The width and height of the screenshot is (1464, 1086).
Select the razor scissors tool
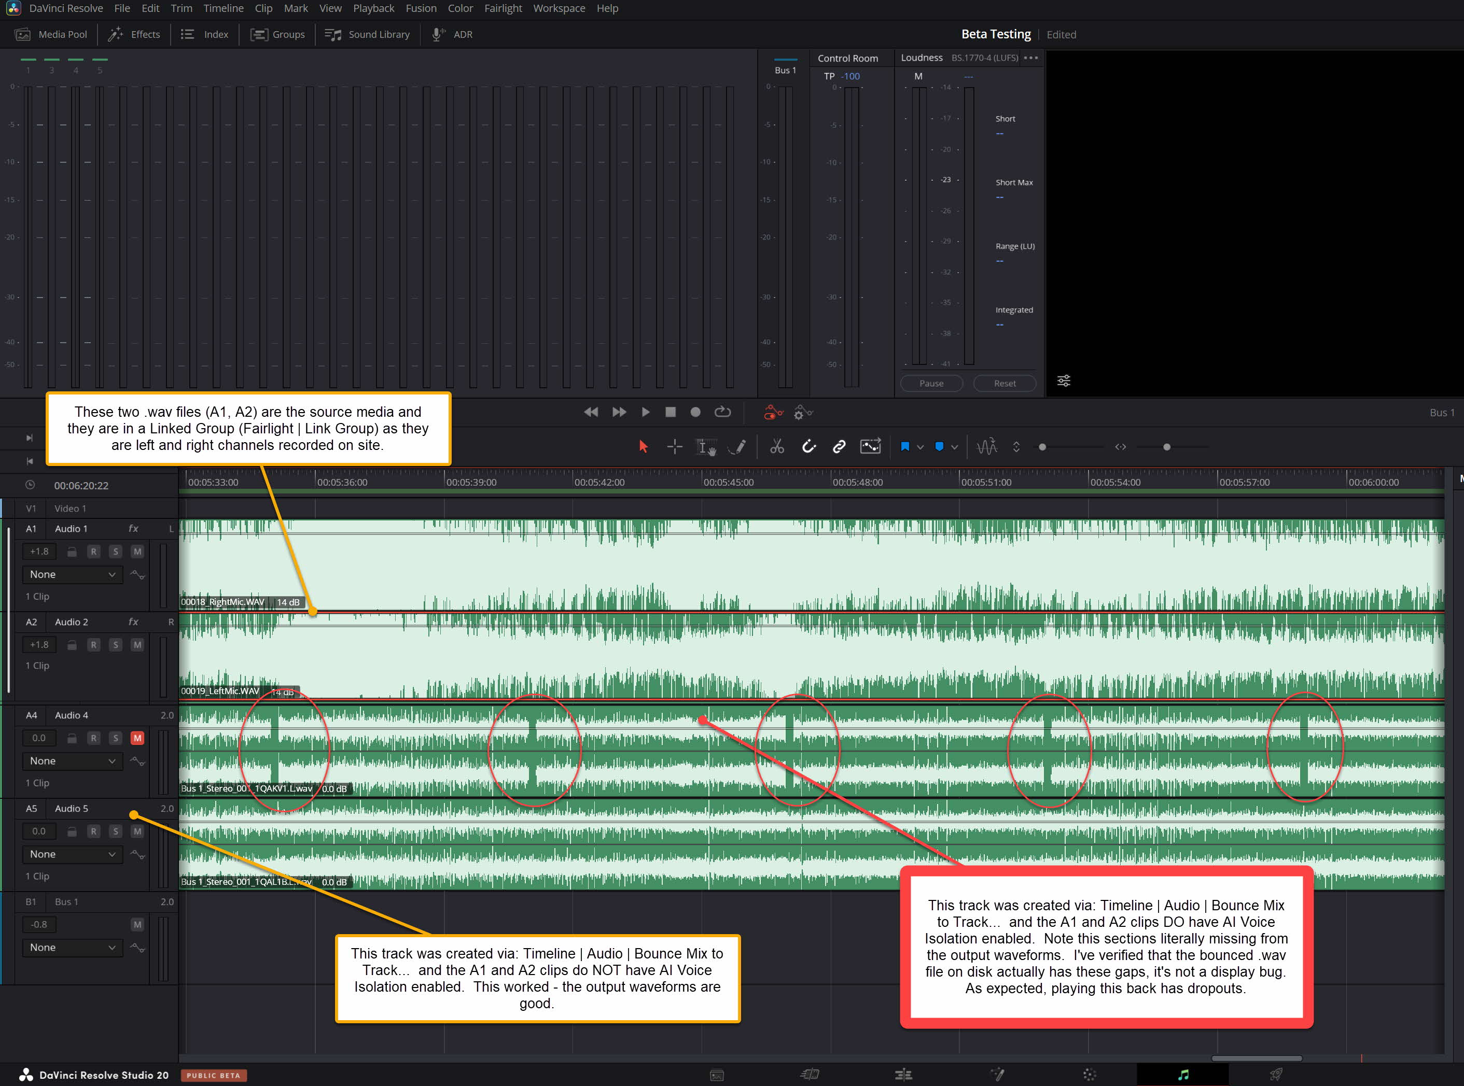[777, 447]
